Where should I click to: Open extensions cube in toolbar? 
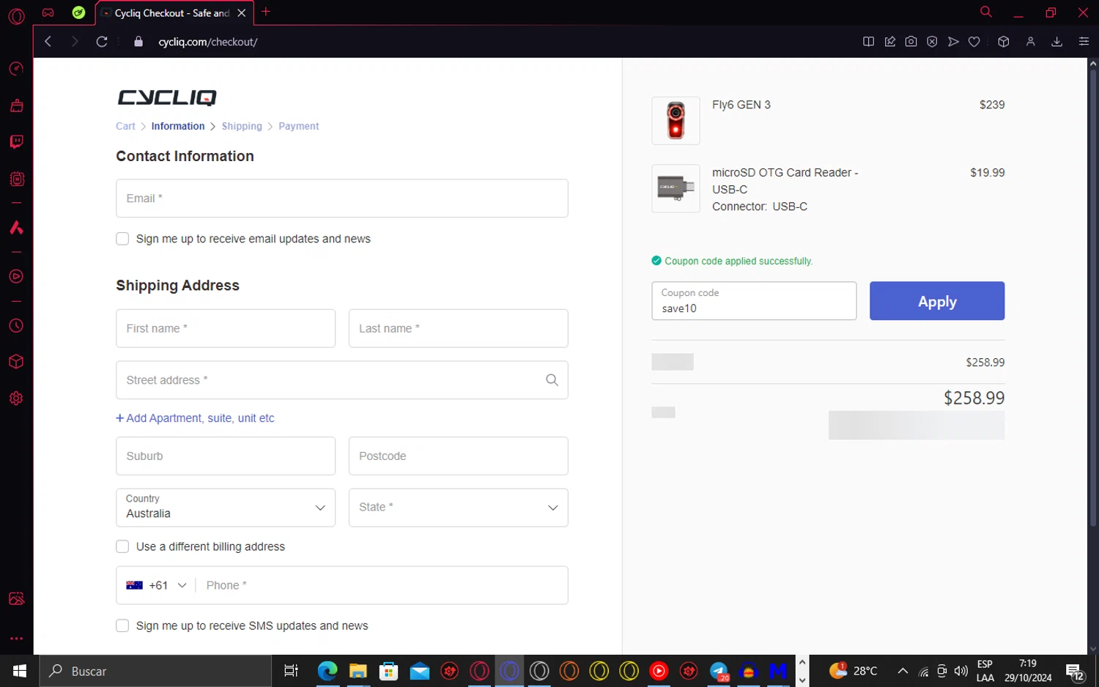tap(1004, 42)
